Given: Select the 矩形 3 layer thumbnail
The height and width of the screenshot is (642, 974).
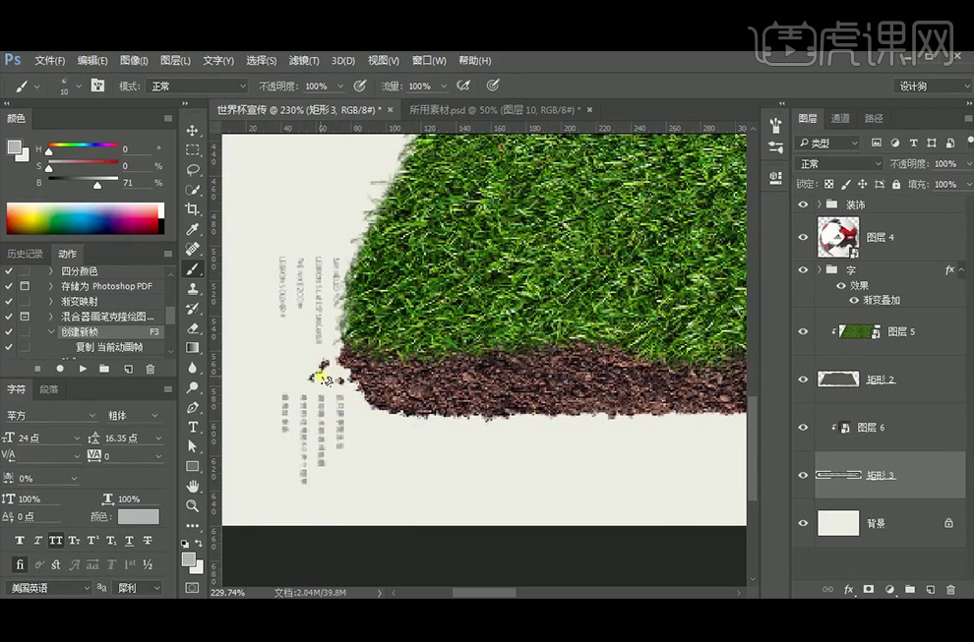Looking at the screenshot, I should (838, 476).
